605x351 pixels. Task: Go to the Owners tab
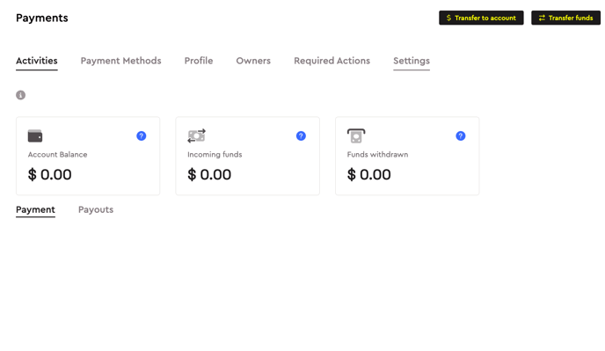click(253, 61)
